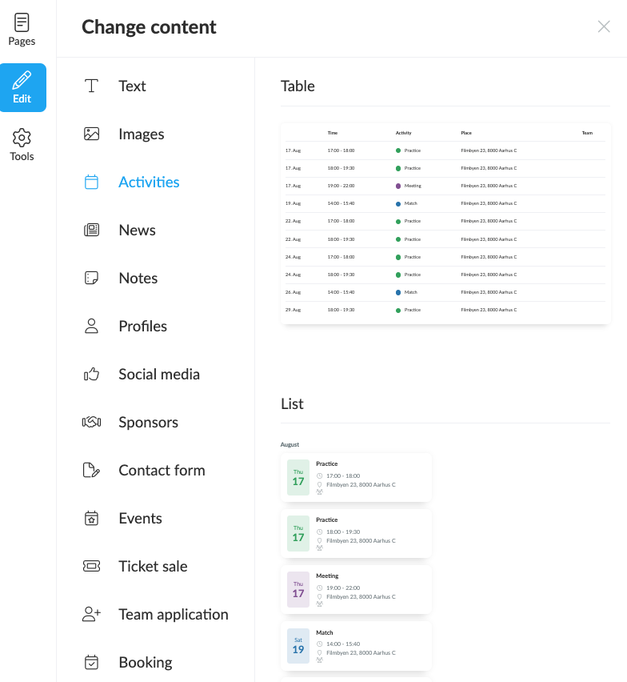The image size is (627, 682).
Task: Open the Ticket sale content option
Action: (153, 566)
